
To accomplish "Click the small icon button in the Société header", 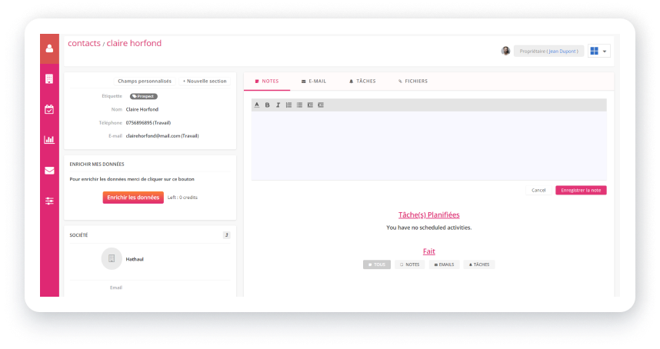I will [x=226, y=235].
